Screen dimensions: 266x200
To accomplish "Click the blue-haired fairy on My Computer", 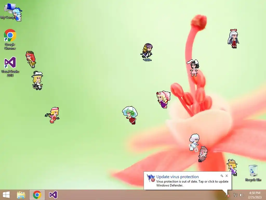I will pos(17,14).
